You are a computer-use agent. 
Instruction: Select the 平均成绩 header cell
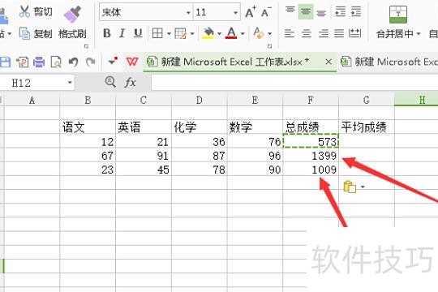pyautogui.click(x=367, y=127)
